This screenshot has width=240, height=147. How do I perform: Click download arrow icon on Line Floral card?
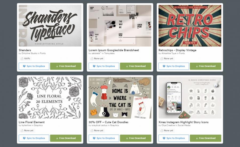click(57, 138)
